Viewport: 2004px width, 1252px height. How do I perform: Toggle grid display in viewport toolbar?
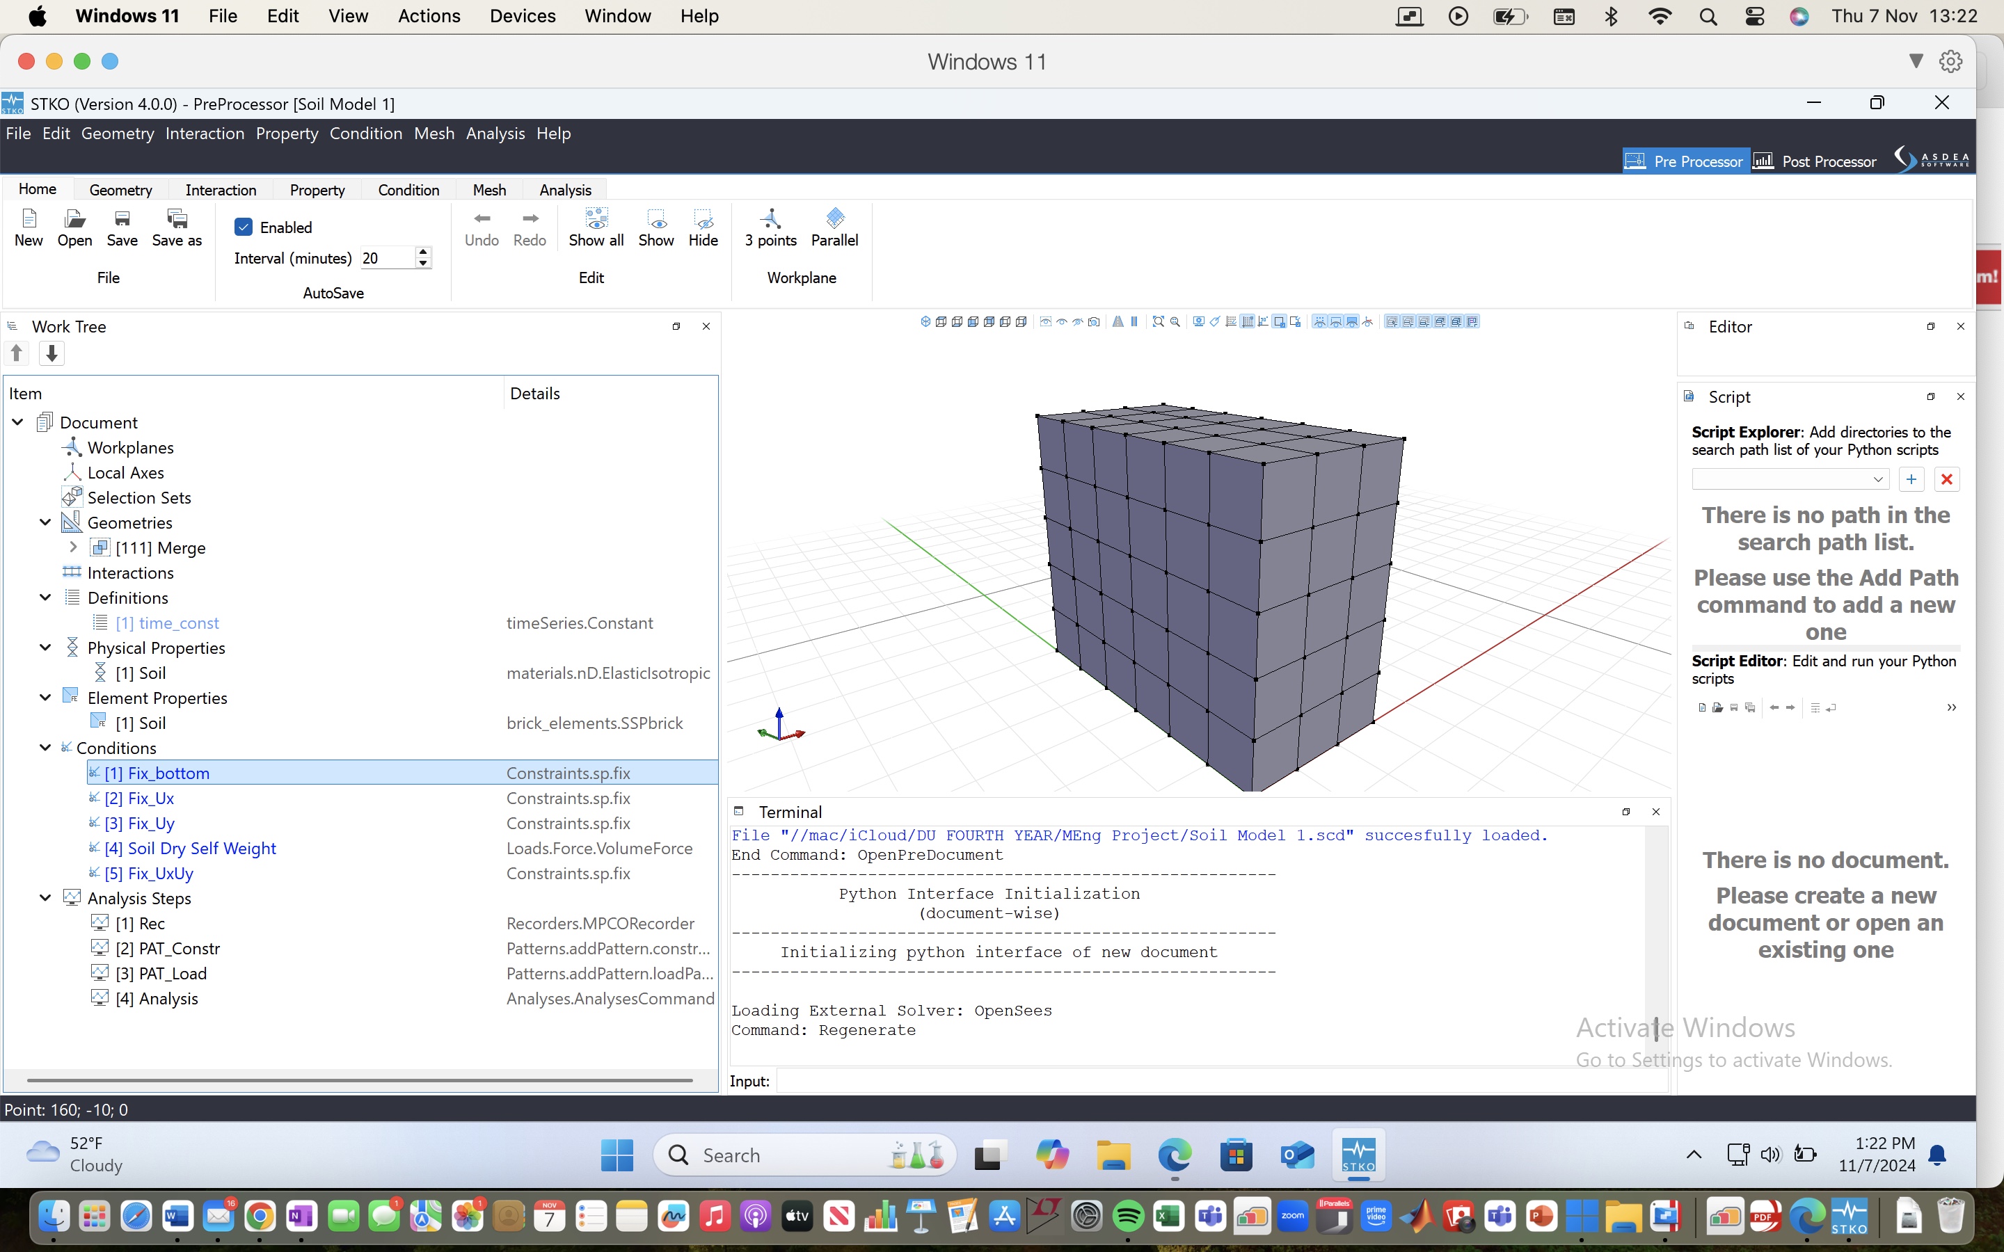coord(1248,322)
